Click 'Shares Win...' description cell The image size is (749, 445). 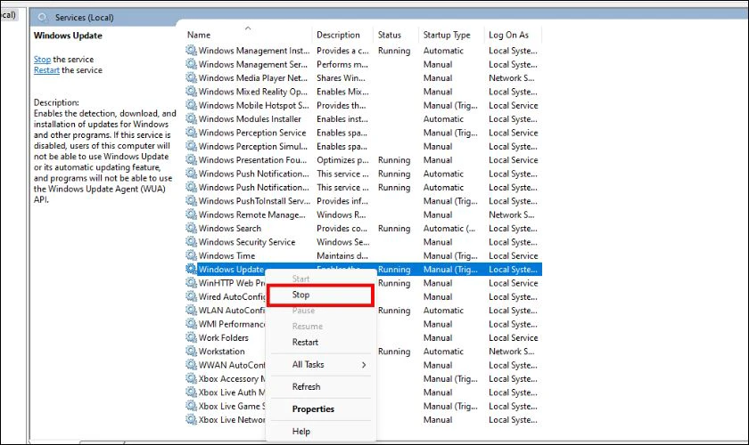coord(341,77)
